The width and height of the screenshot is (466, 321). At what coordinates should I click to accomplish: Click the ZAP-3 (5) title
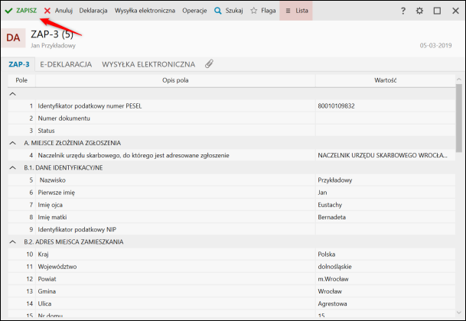pos(52,34)
